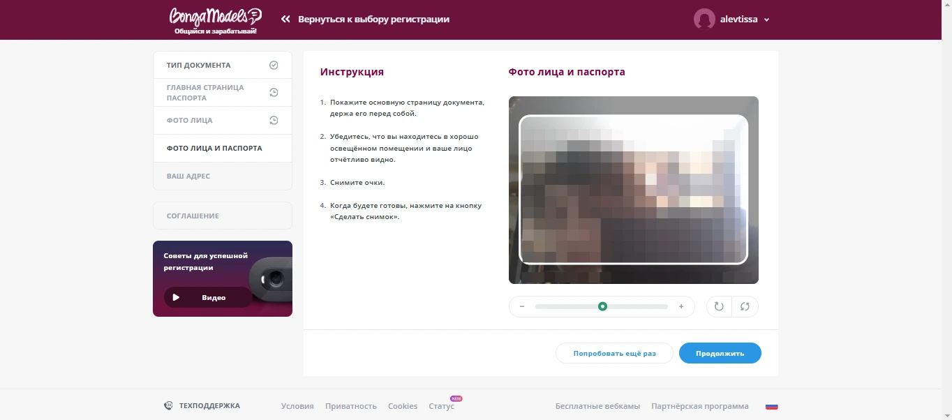
Task: Click the plus zoom-in icon
Action: [681, 306]
